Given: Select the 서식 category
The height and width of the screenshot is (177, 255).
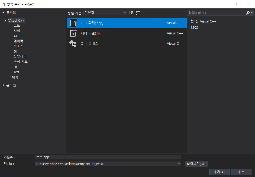Looking at the screenshot, I should click(17, 31).
